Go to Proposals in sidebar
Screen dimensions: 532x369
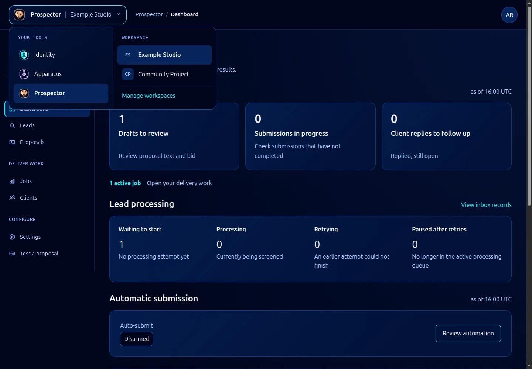click(x=47, y=142)
